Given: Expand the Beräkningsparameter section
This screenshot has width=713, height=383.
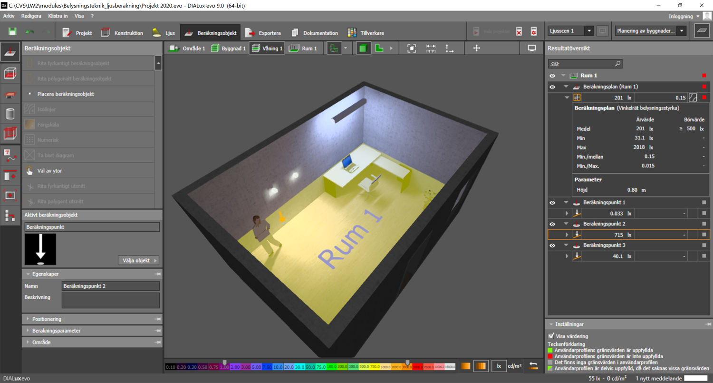Looking at the screenshot, I should [x=56, y=331].
